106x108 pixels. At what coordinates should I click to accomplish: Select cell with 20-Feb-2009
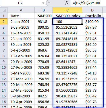(21, 62)
